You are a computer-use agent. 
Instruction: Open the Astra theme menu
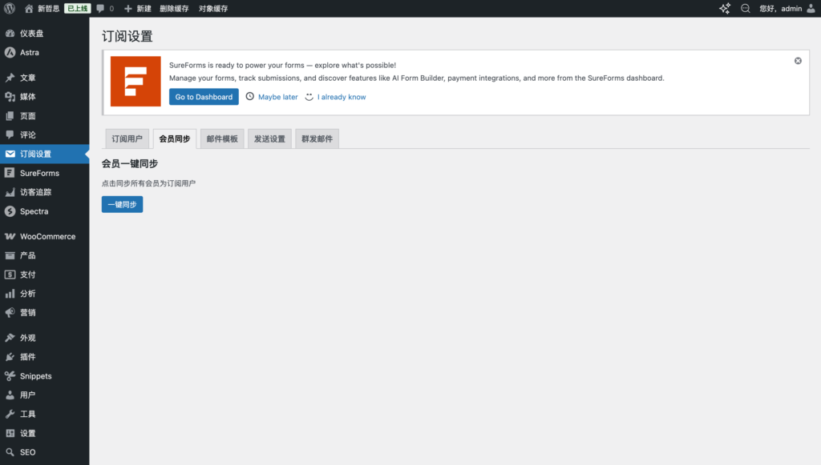(29, 53)
